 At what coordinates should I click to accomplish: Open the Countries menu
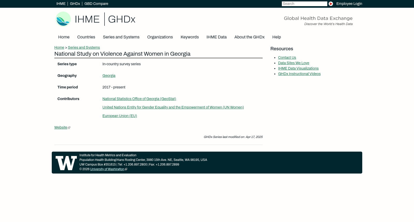point(86,37)
